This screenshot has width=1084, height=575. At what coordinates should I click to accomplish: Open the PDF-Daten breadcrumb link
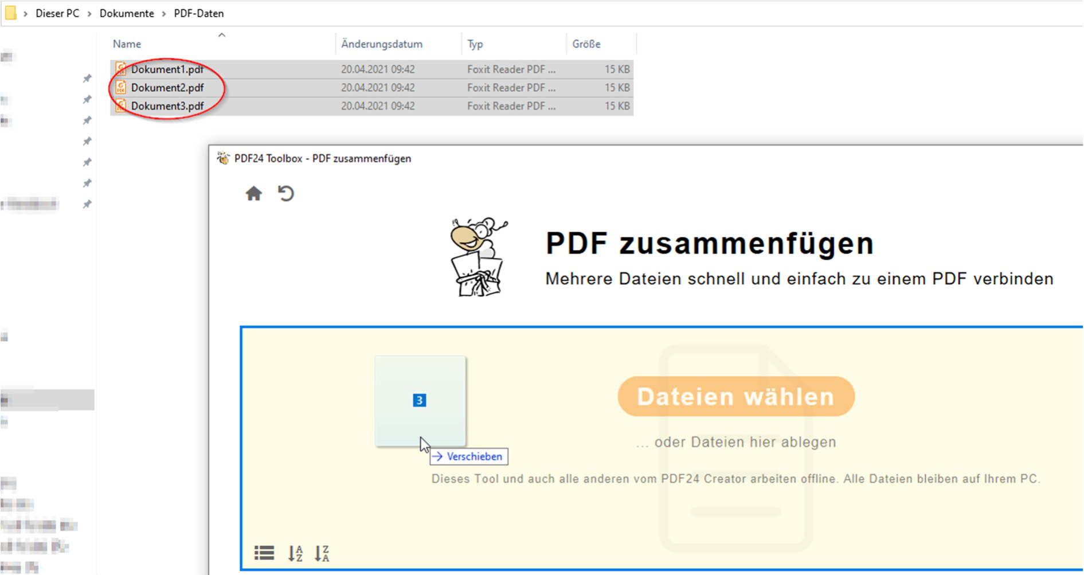coord(198,13)
